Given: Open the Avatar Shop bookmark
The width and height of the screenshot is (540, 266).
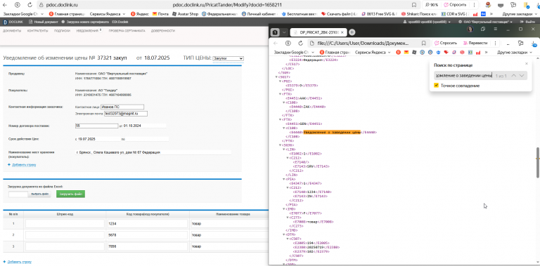Looking at the screenshot, I should tap(186, 14).
